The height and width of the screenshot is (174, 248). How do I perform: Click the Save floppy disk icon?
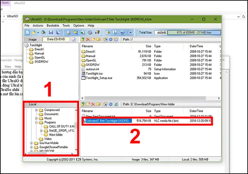(x=51, y=33)
